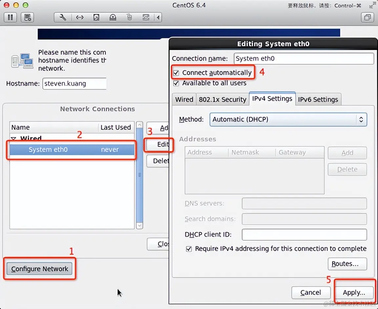
Task: Click the mouse device toolbar icon
Action: click(x=130, y=17)
